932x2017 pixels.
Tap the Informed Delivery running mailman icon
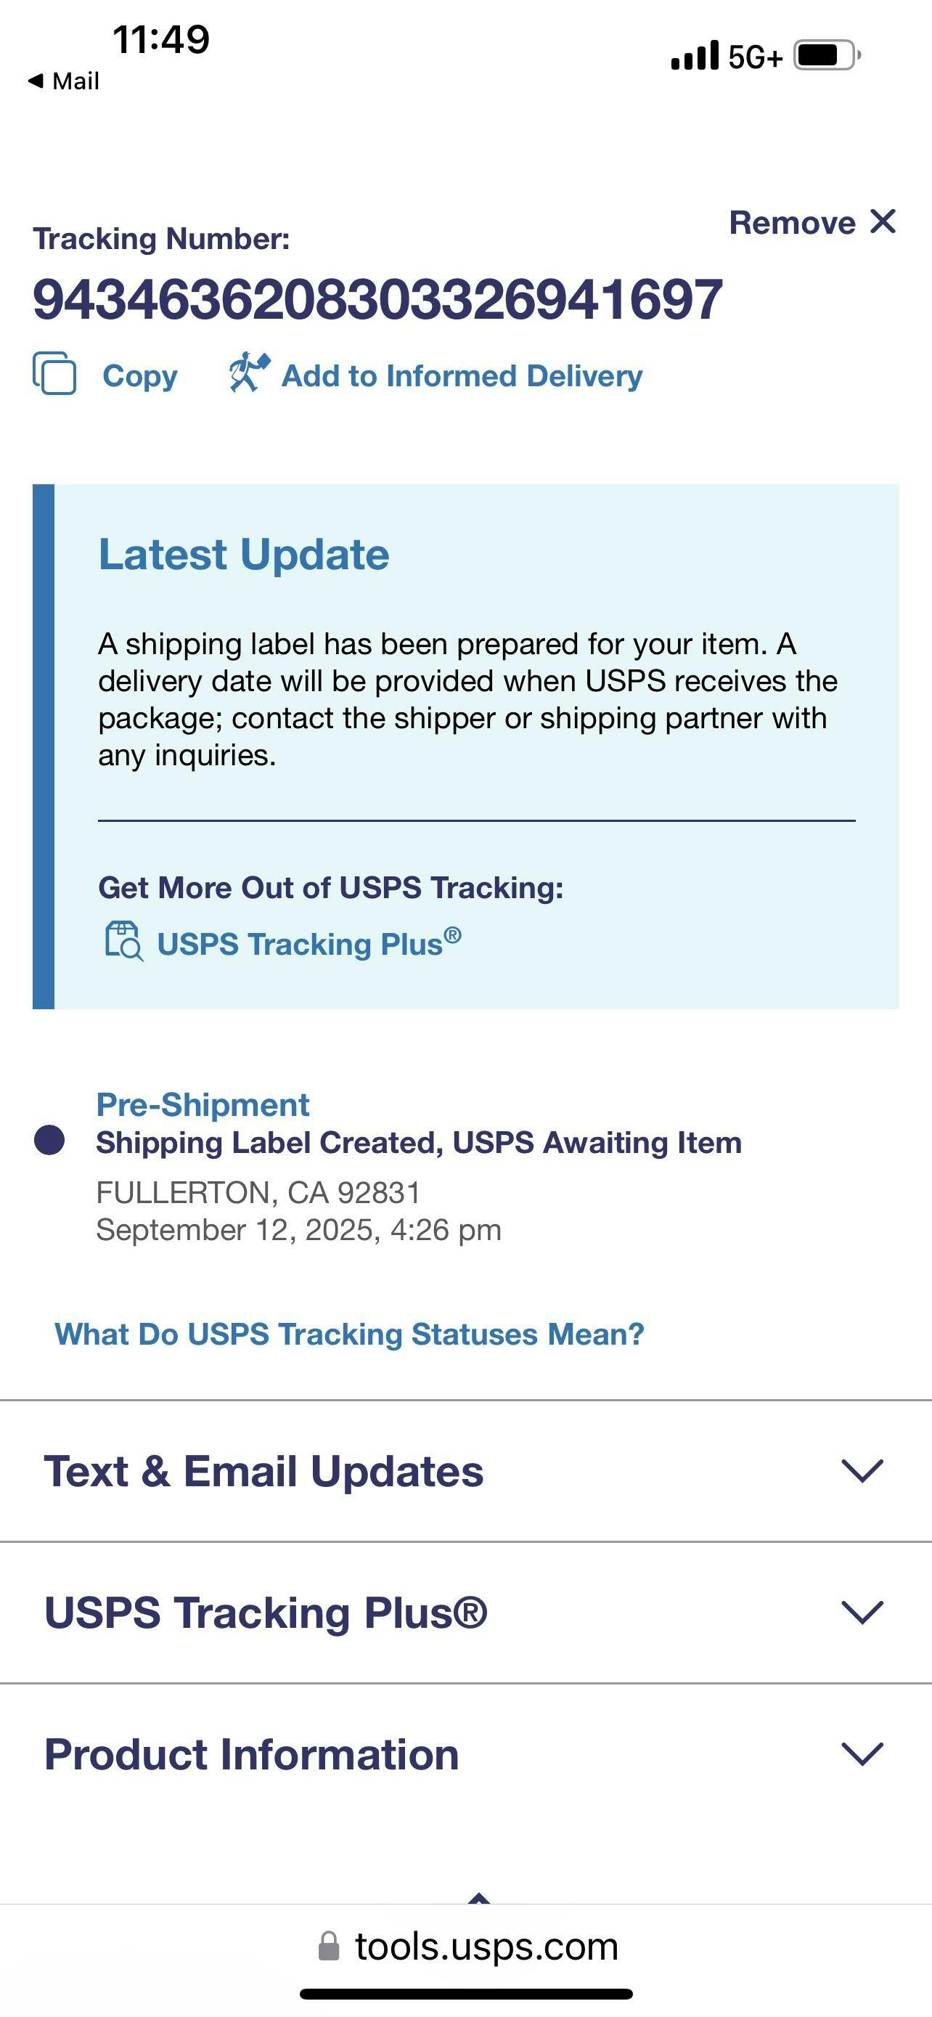pyautogui.click(x=249, y=372)
